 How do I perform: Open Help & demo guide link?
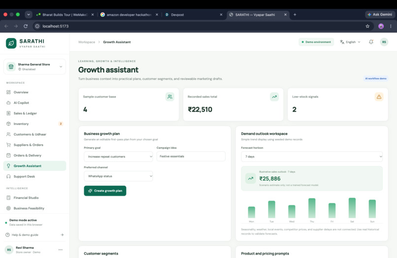(x=34, y=235)
